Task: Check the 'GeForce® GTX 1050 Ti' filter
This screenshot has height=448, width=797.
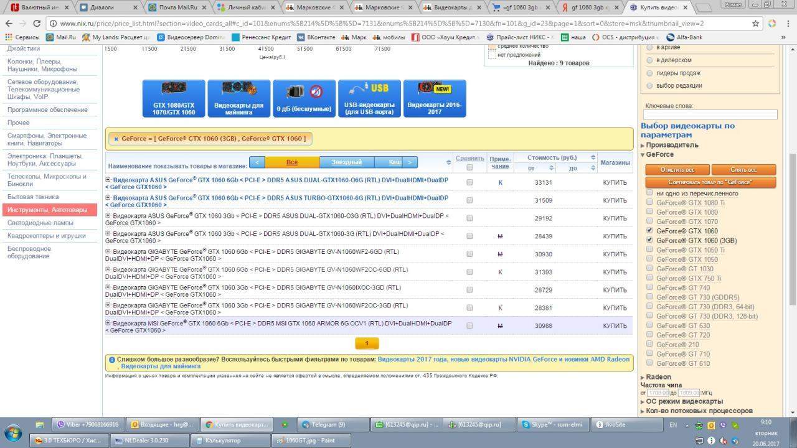Action: [x=649, y=250]
